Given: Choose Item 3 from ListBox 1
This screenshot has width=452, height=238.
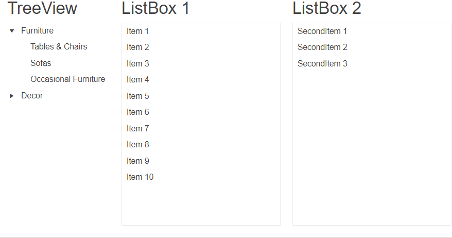Looking at the screenshot, I should 138,64.
